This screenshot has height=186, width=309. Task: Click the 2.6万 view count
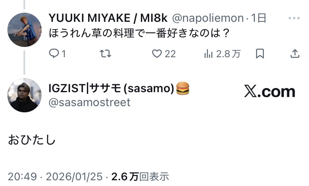coord(125,177)
